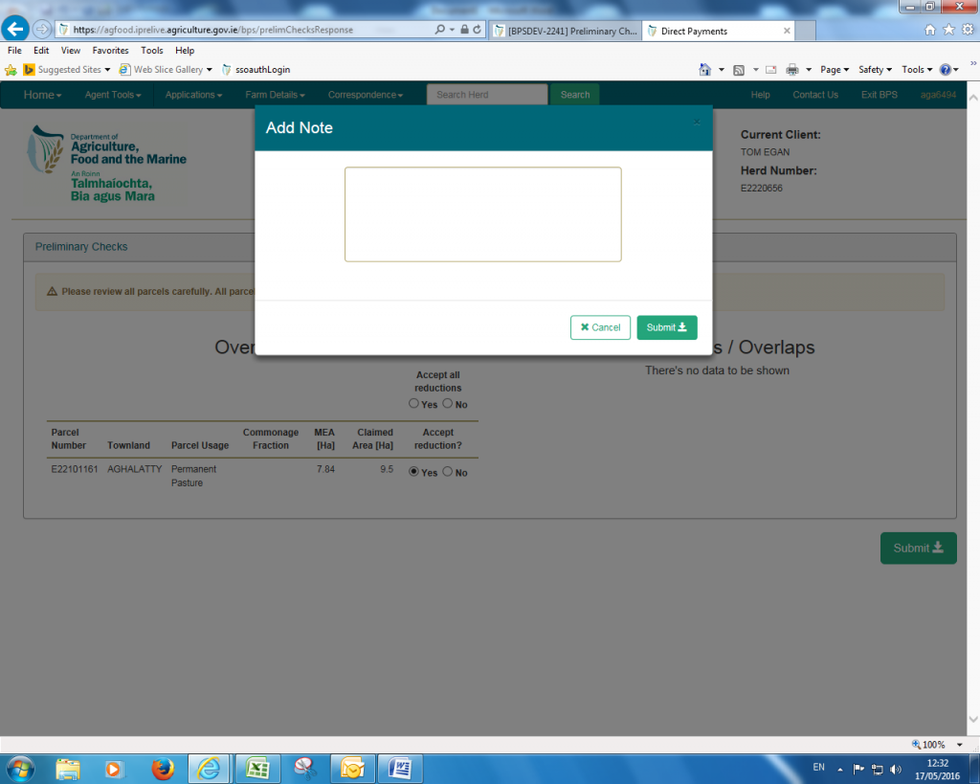Click the browser back arrow button
Viewport: 980px width, 784px height.
click(x=16, y=29)
